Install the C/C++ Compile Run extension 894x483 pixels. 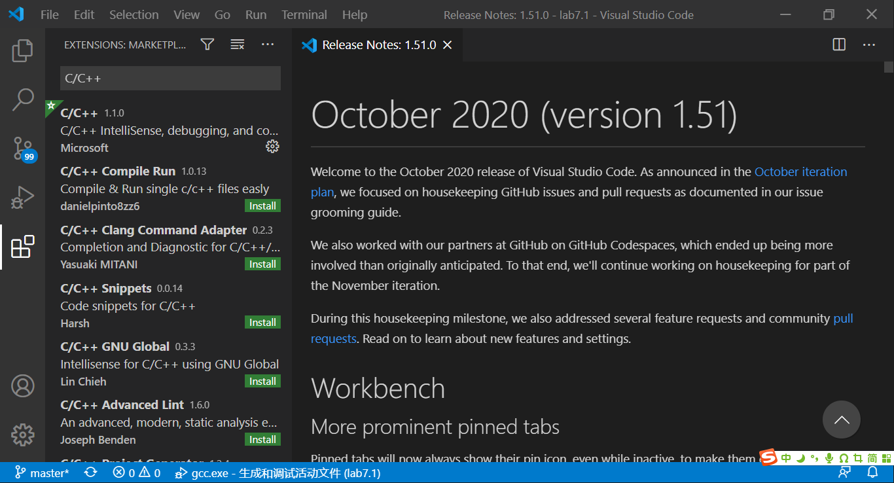262,206
